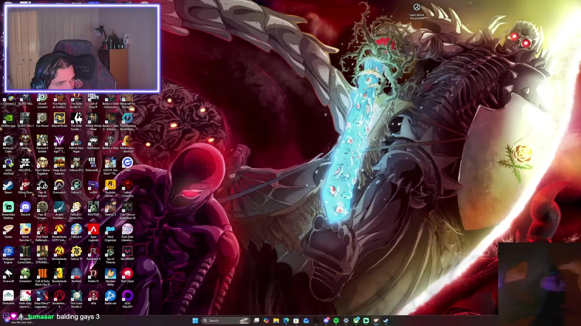
Task: Open the Diablo IV shortcut
Action: point(93,276)
